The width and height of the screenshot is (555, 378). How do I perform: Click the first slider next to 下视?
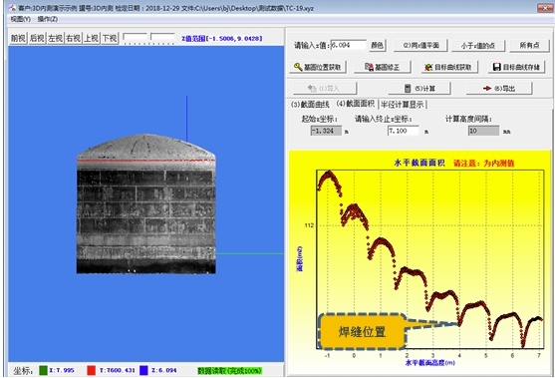tap(135, 38)
